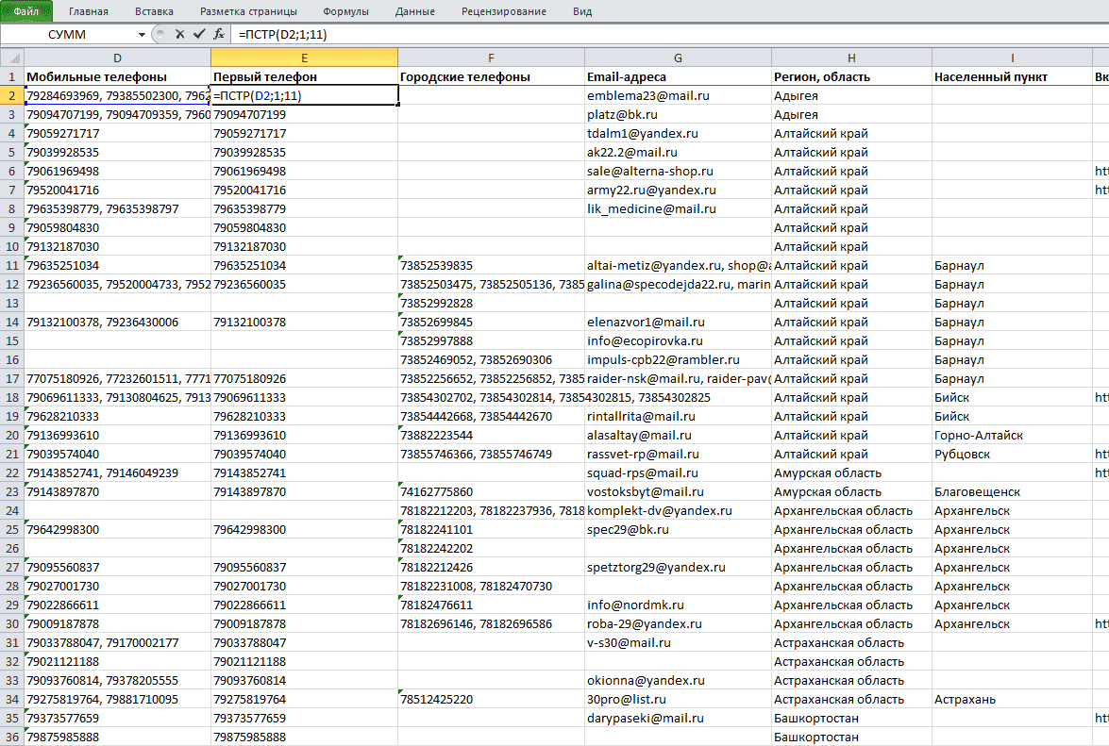Open the Вид ribbon tab
Screen dimensions: 1109x746
click(582, 11)
